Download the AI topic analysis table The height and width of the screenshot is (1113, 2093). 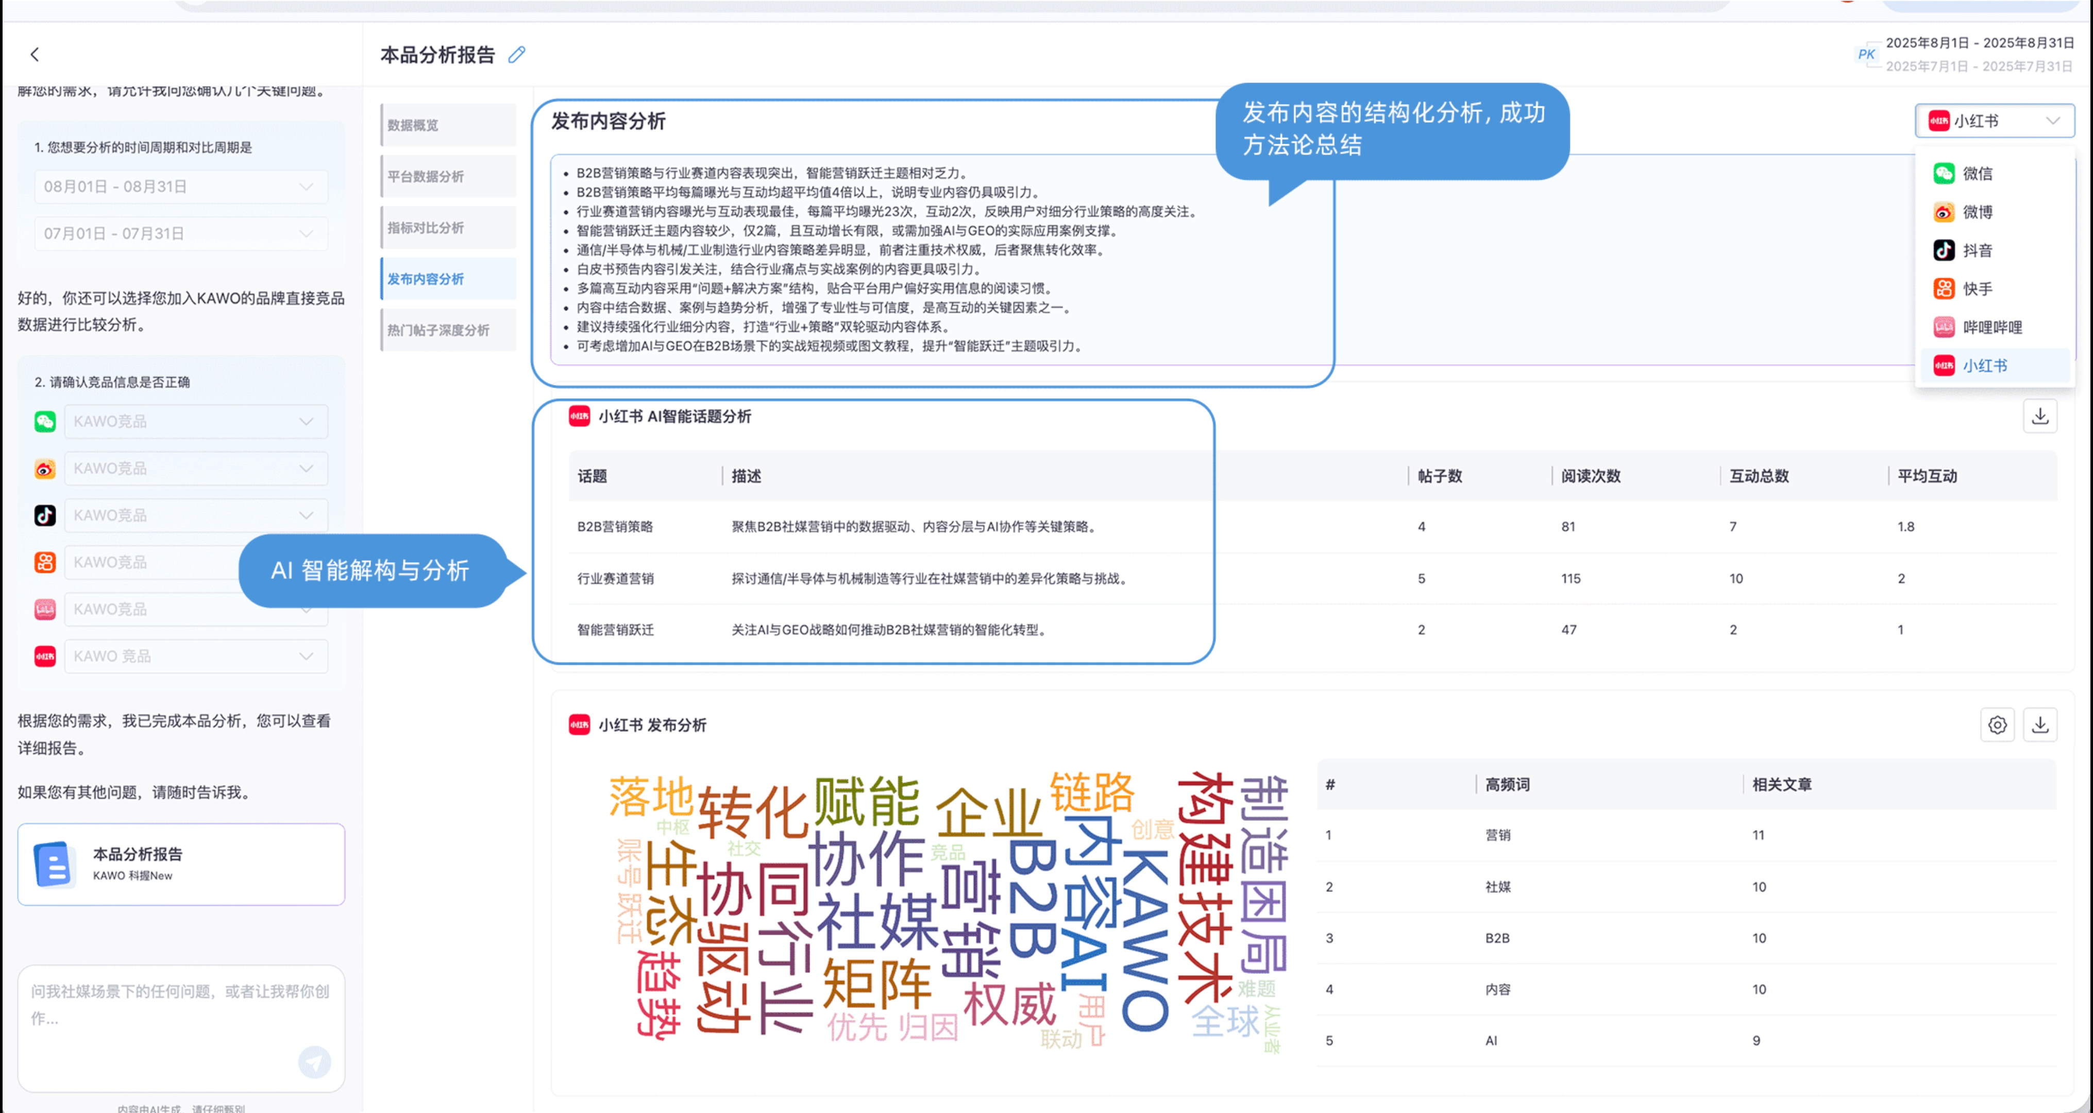tap(2039, 416)
